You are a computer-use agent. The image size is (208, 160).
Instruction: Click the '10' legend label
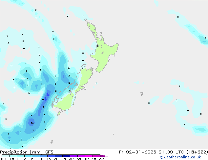pos(41,159)
